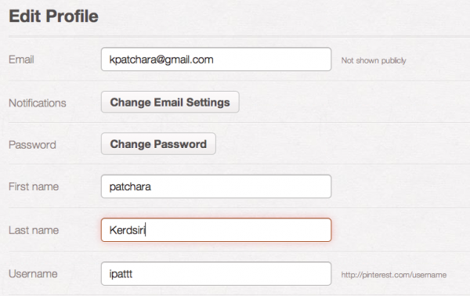The width and height of the screenshot is (470, 296).
Task: Click the Password row label
Action: pos(32,145)
